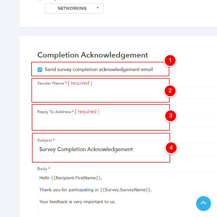Click the required warning beside Reply To Address
This screenshot has width=217, height=217.
(87, 111)
